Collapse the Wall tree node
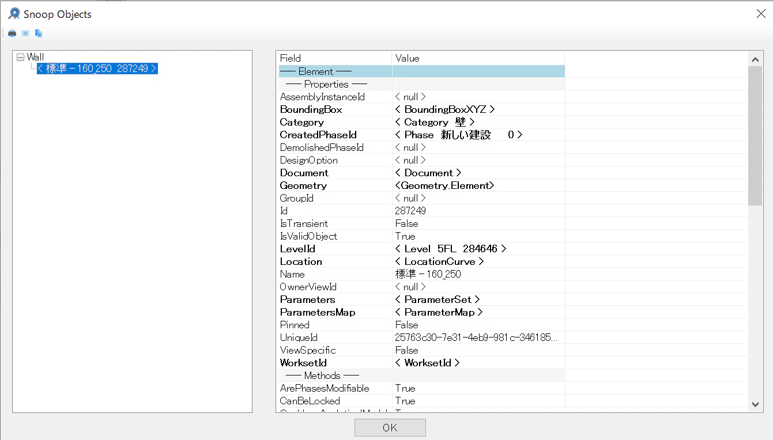773x440 pixels. (21, 57)
